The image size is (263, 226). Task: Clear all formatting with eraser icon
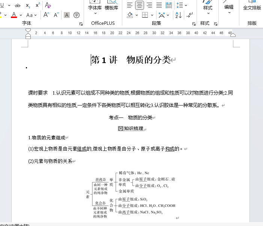click(48, 5)
